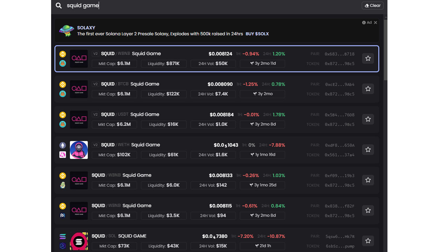Close the Solaxy ad banner
The image size is (448, 252).
coord(375,22)
